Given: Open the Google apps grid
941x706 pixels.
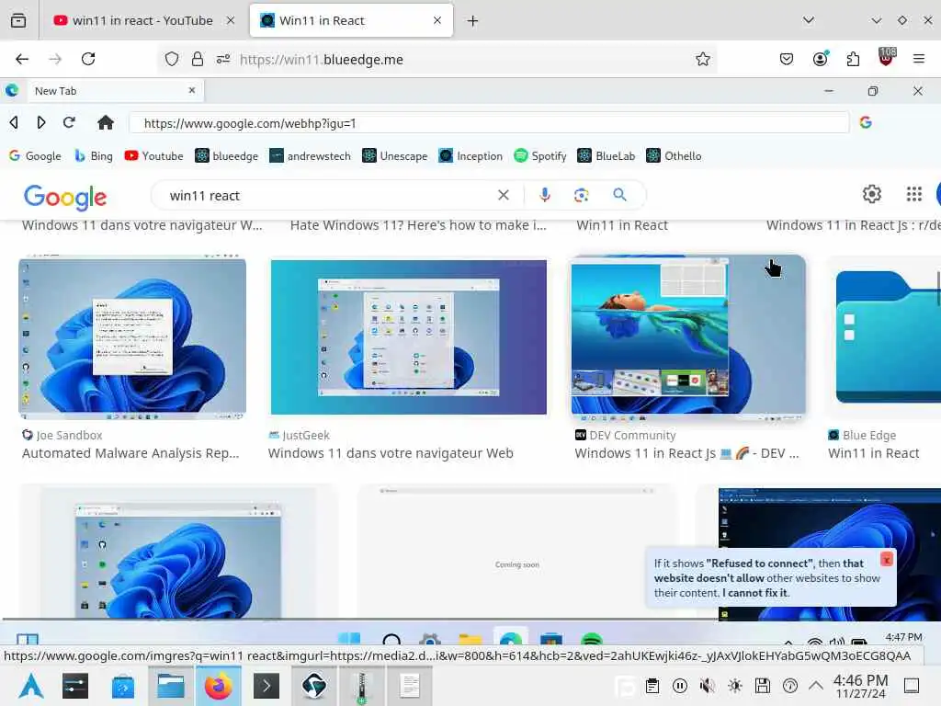Looking at the screenshot, I should [x=914, y=194].
